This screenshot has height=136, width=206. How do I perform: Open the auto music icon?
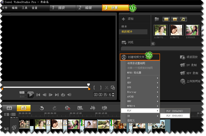coord(105,108)
